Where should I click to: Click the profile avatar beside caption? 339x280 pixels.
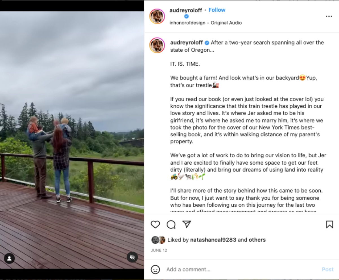coord(157,45)
